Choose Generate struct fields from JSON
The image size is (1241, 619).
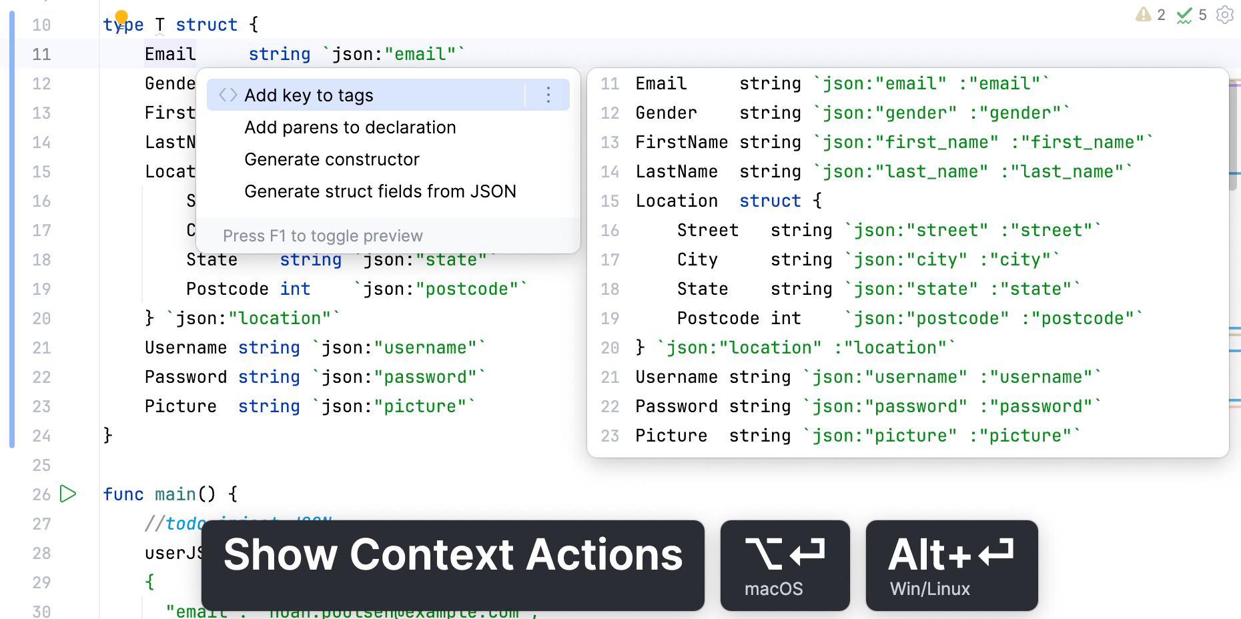[x=380, y=191]
